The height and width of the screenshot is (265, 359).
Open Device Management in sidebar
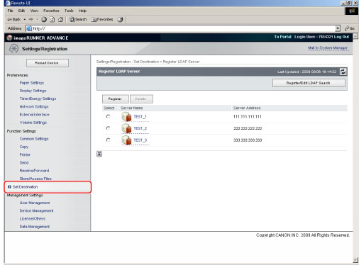click(x=36, y=210)
